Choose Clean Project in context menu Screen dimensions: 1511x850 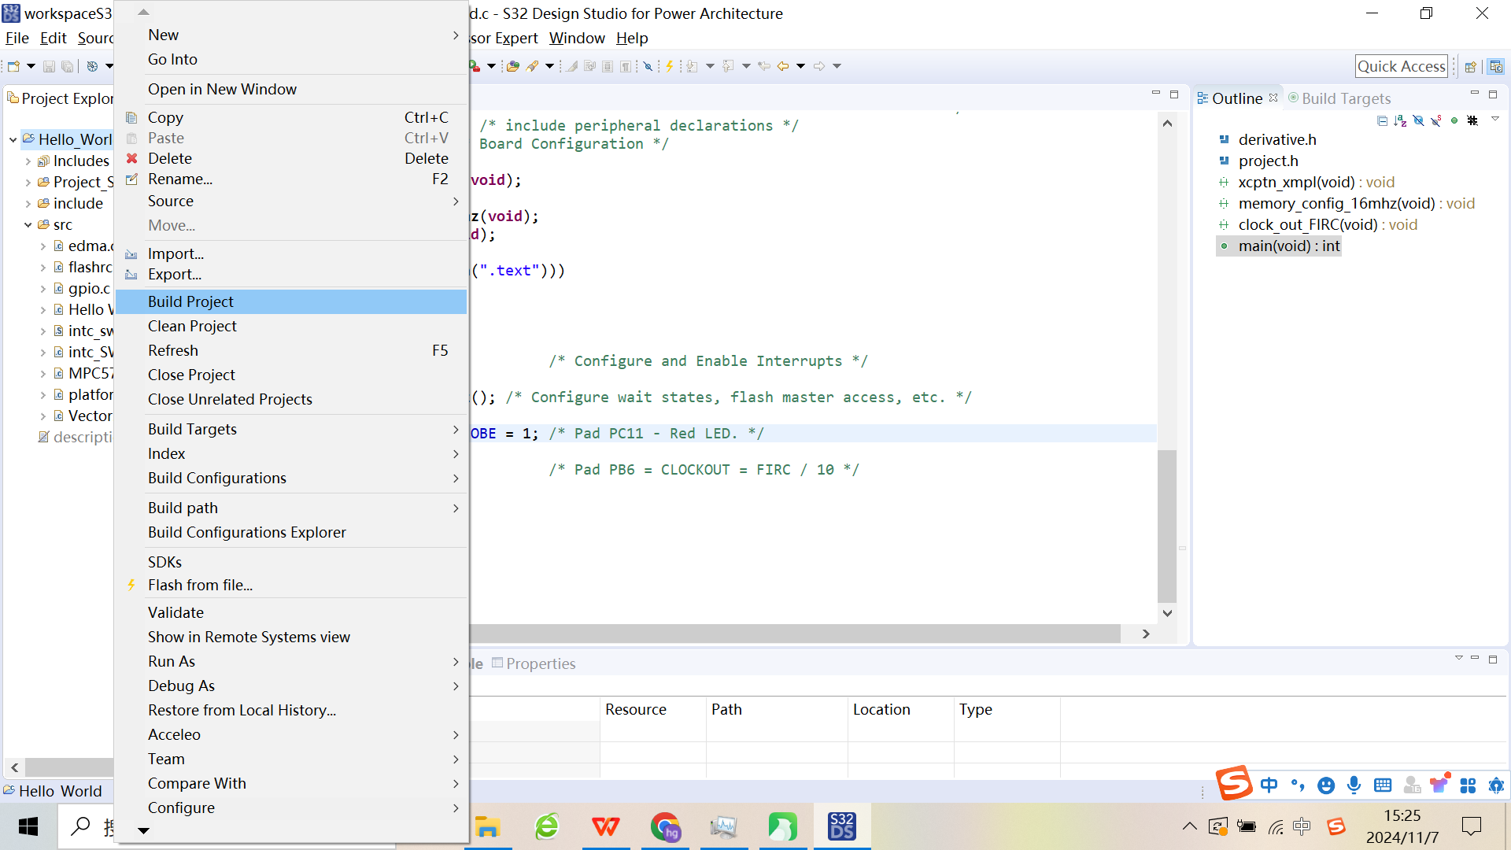pyautogui.click(x=192, y=326)
